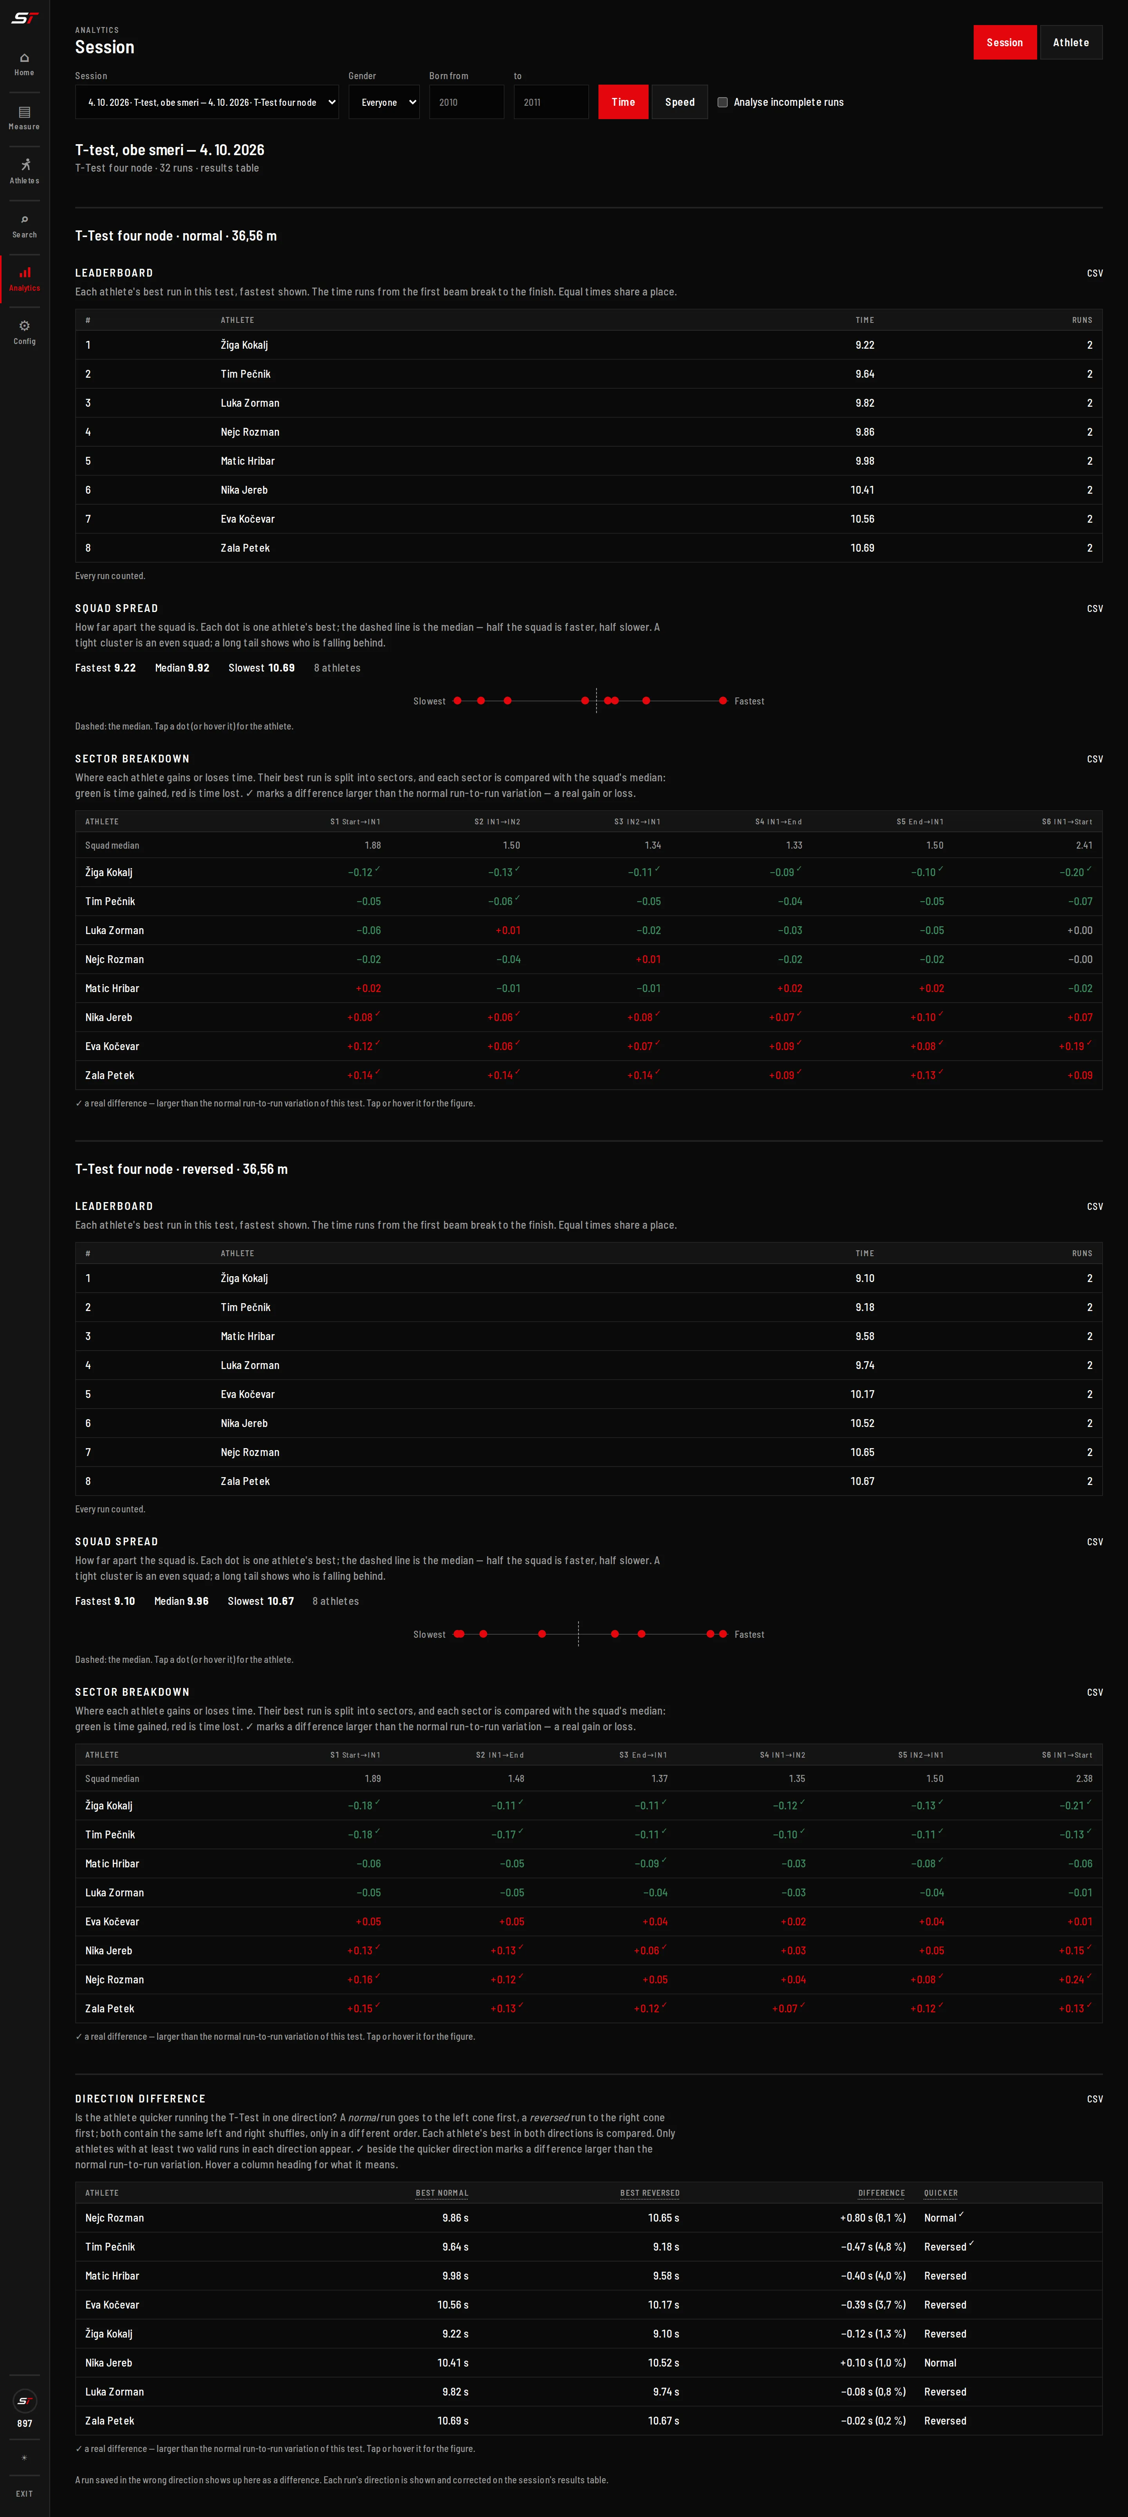Image resolution: width=1128 pixels, height=2517 pixels.
Task: Download CSV for normal Sector Breakdown
Action: coord(1095,759)
